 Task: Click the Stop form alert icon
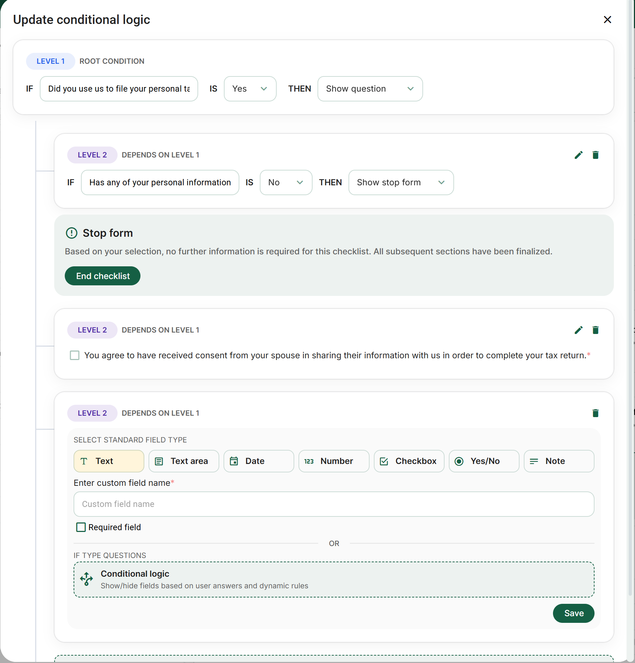coord(71,233)
